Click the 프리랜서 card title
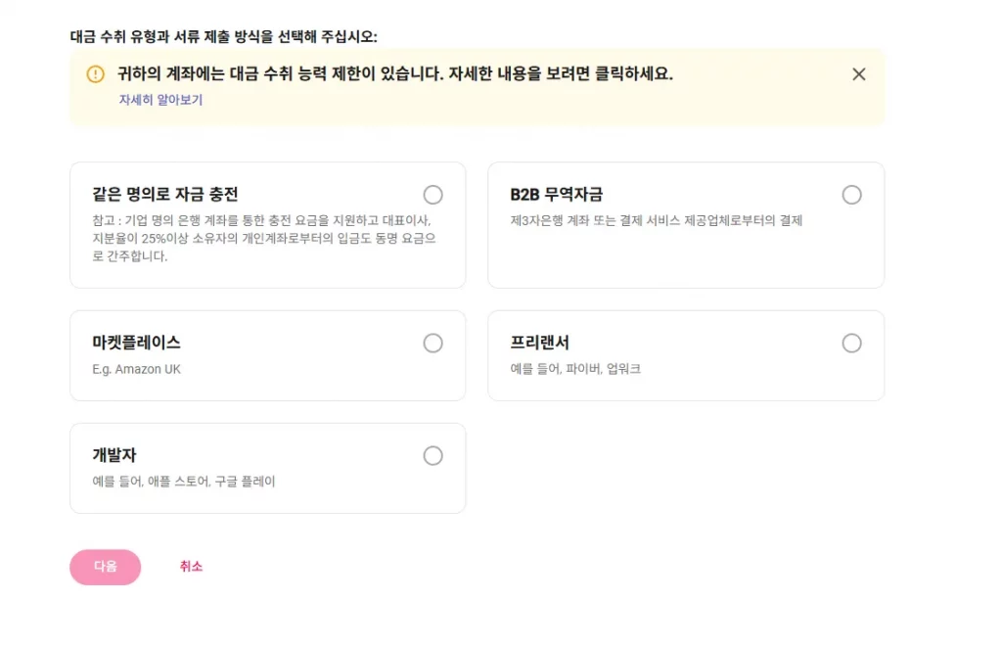Screen dimensions: 1002x646 (539, 343)
